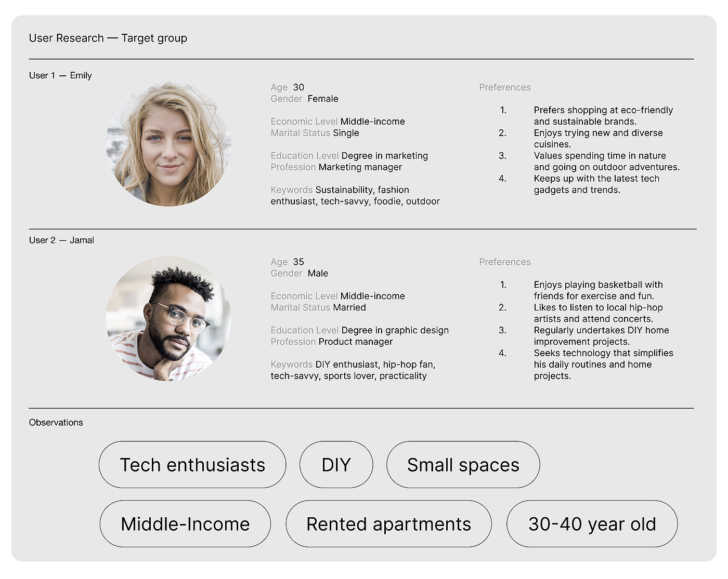Select "Profession Product manager" text
Image resolution: width=728 pixels, height=579 pixels.
[x=332, y=342]
